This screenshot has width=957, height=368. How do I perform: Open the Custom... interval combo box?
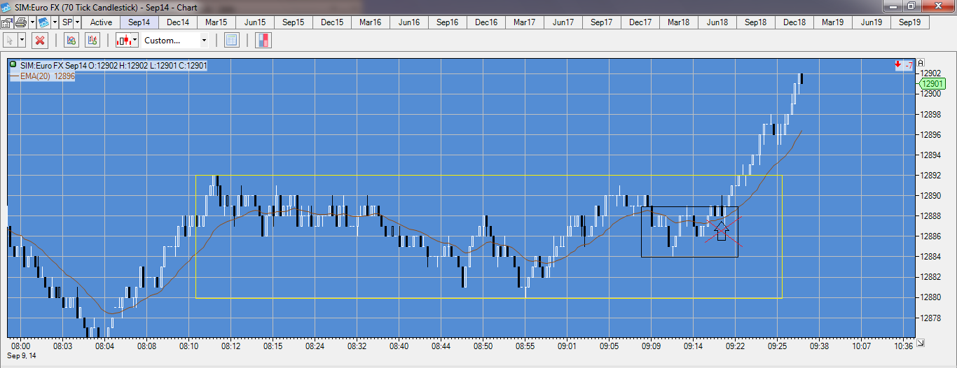175,41
